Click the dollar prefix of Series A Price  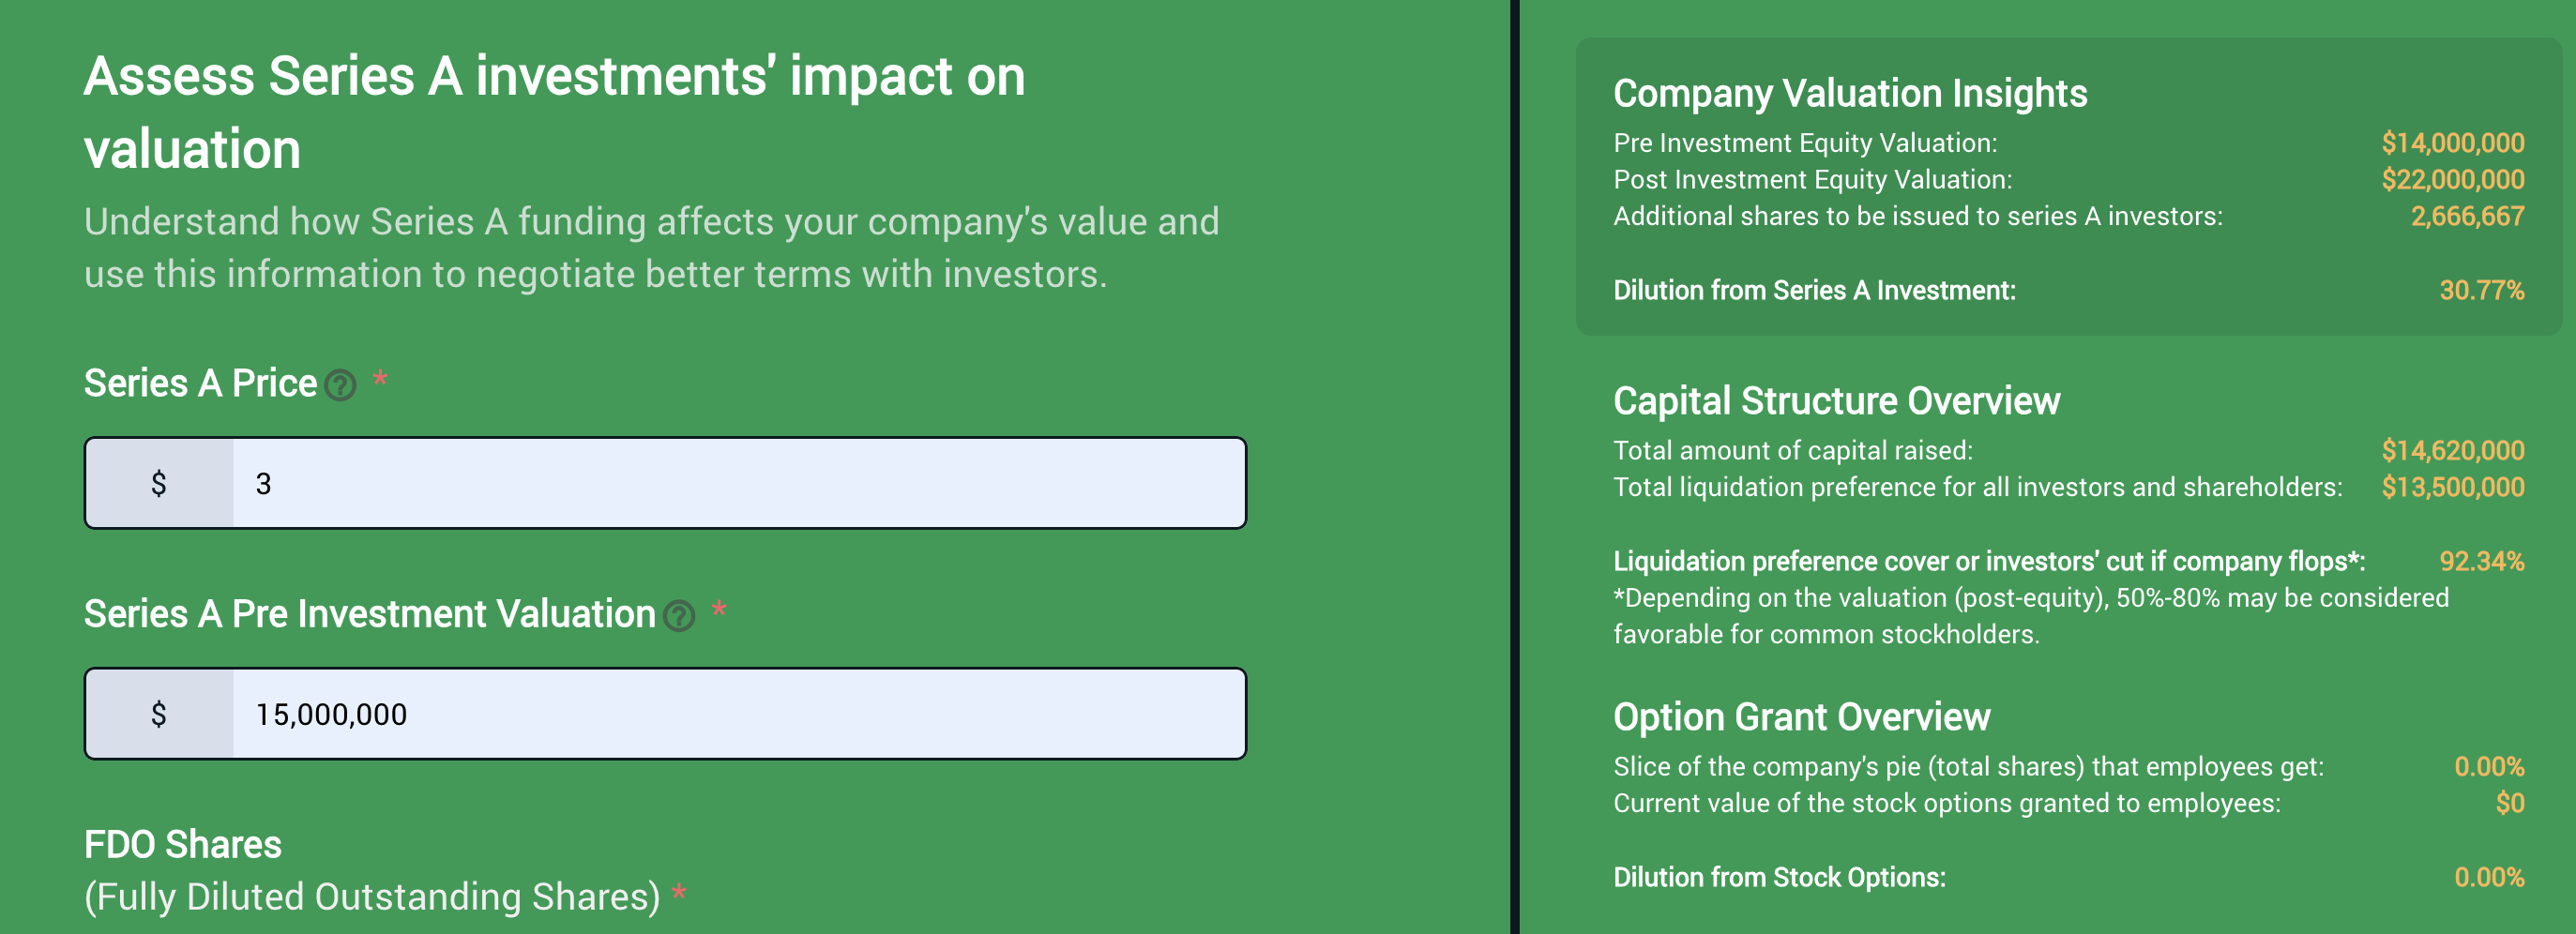point(159,483)
